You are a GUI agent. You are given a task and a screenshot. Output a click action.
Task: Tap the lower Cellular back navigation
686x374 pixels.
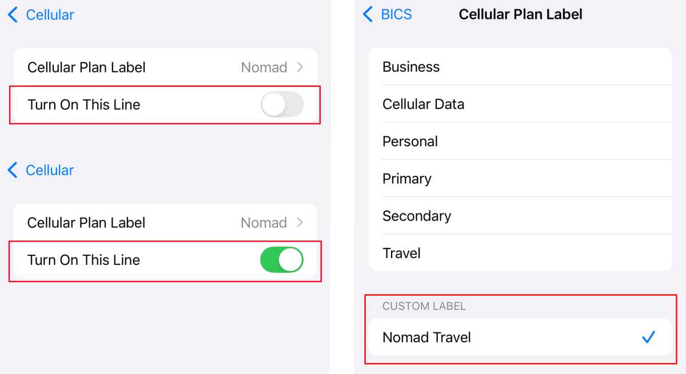point(49,170)
